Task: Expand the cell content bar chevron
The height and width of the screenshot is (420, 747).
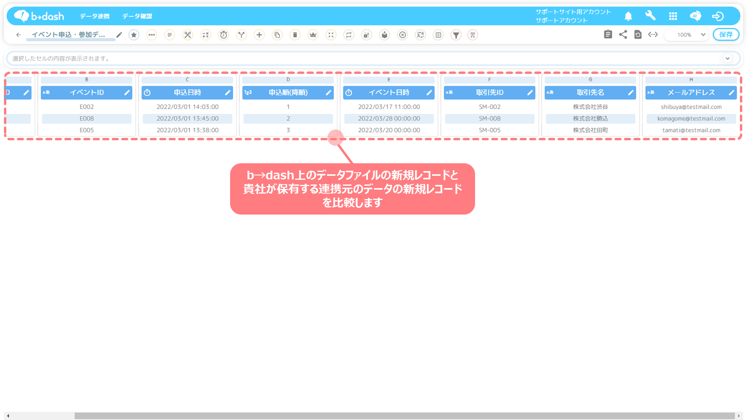Action: click(x=727, y=58)
